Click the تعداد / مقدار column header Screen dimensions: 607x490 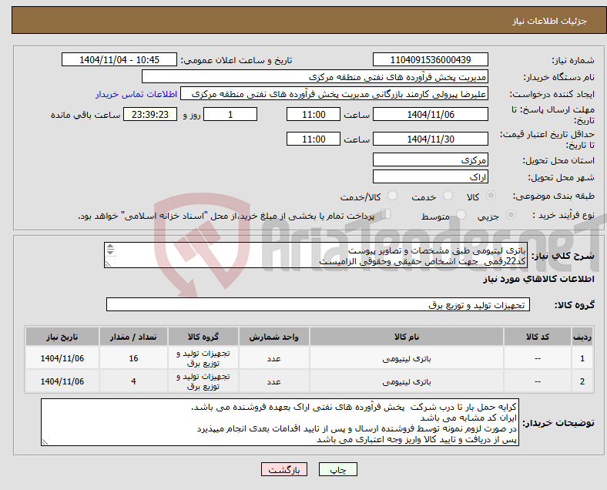(x=133, y=337)
